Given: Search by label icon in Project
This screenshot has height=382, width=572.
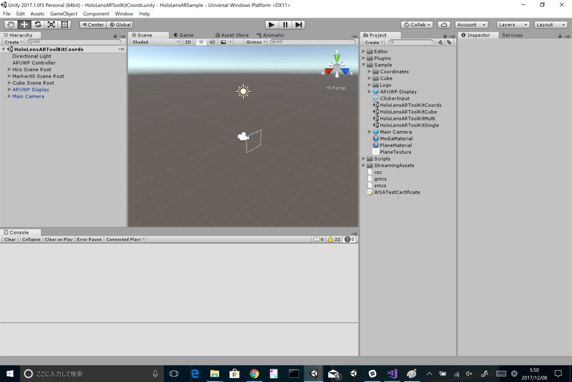Looking at the screenshot, I should [449, 43].
